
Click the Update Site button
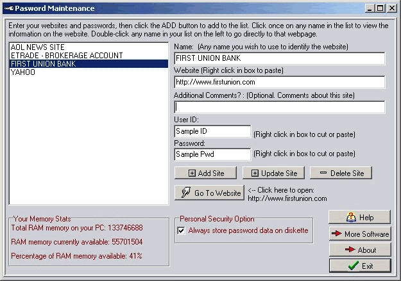tap(273, 173)
